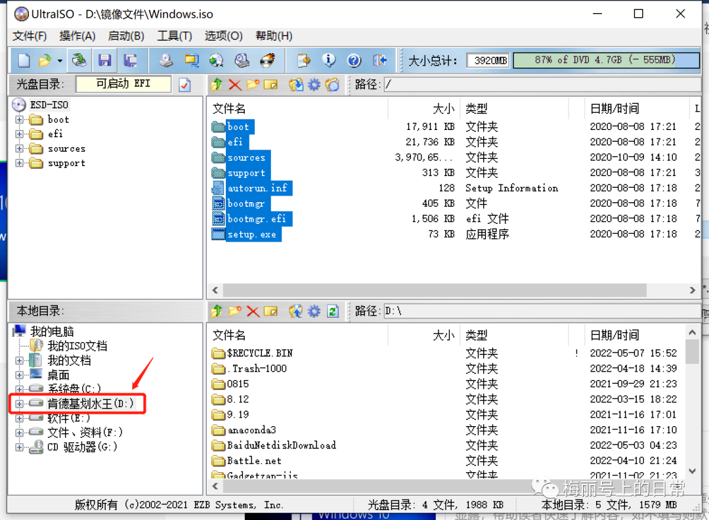
Task: Click the 87% of DVD 4.7GB capacity bar
Action: (x=606, y=60)
